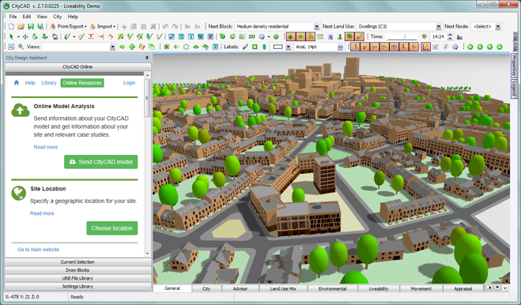Click the dashed green circle icon

[x=186, y=47]
